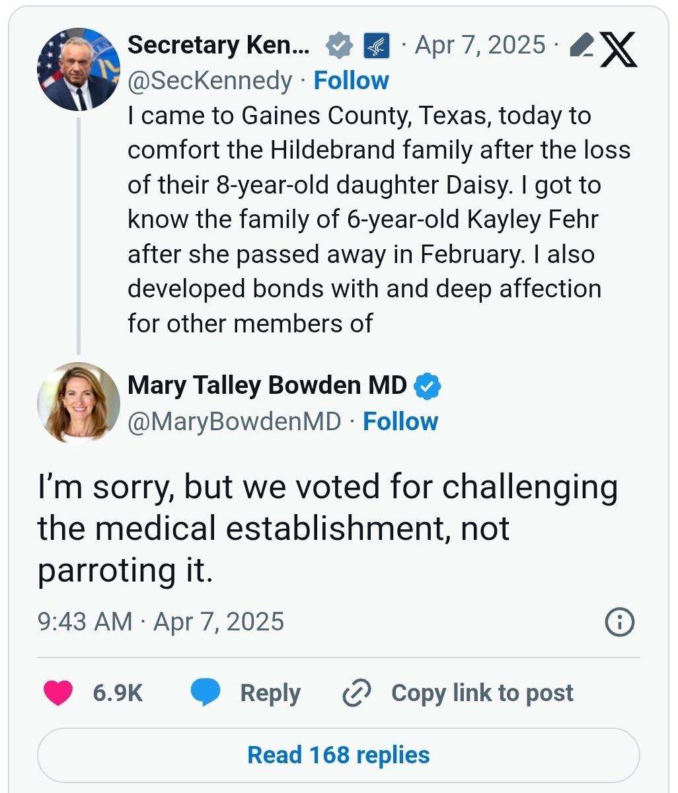Click the HHS government affiliation badge

(377, 46)
